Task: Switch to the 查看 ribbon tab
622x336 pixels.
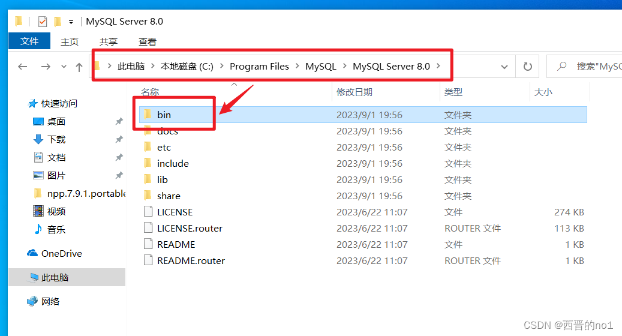Action: pyautogui.click(x=147, y=41)
